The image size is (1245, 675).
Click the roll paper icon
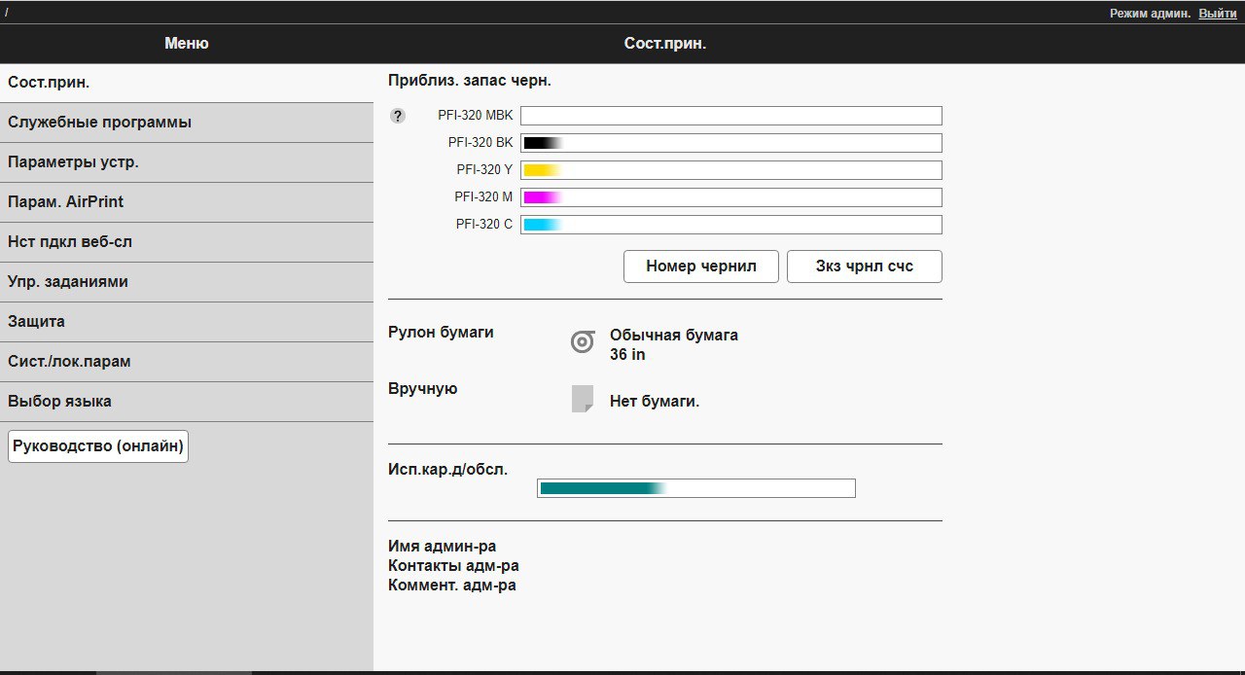583,341
